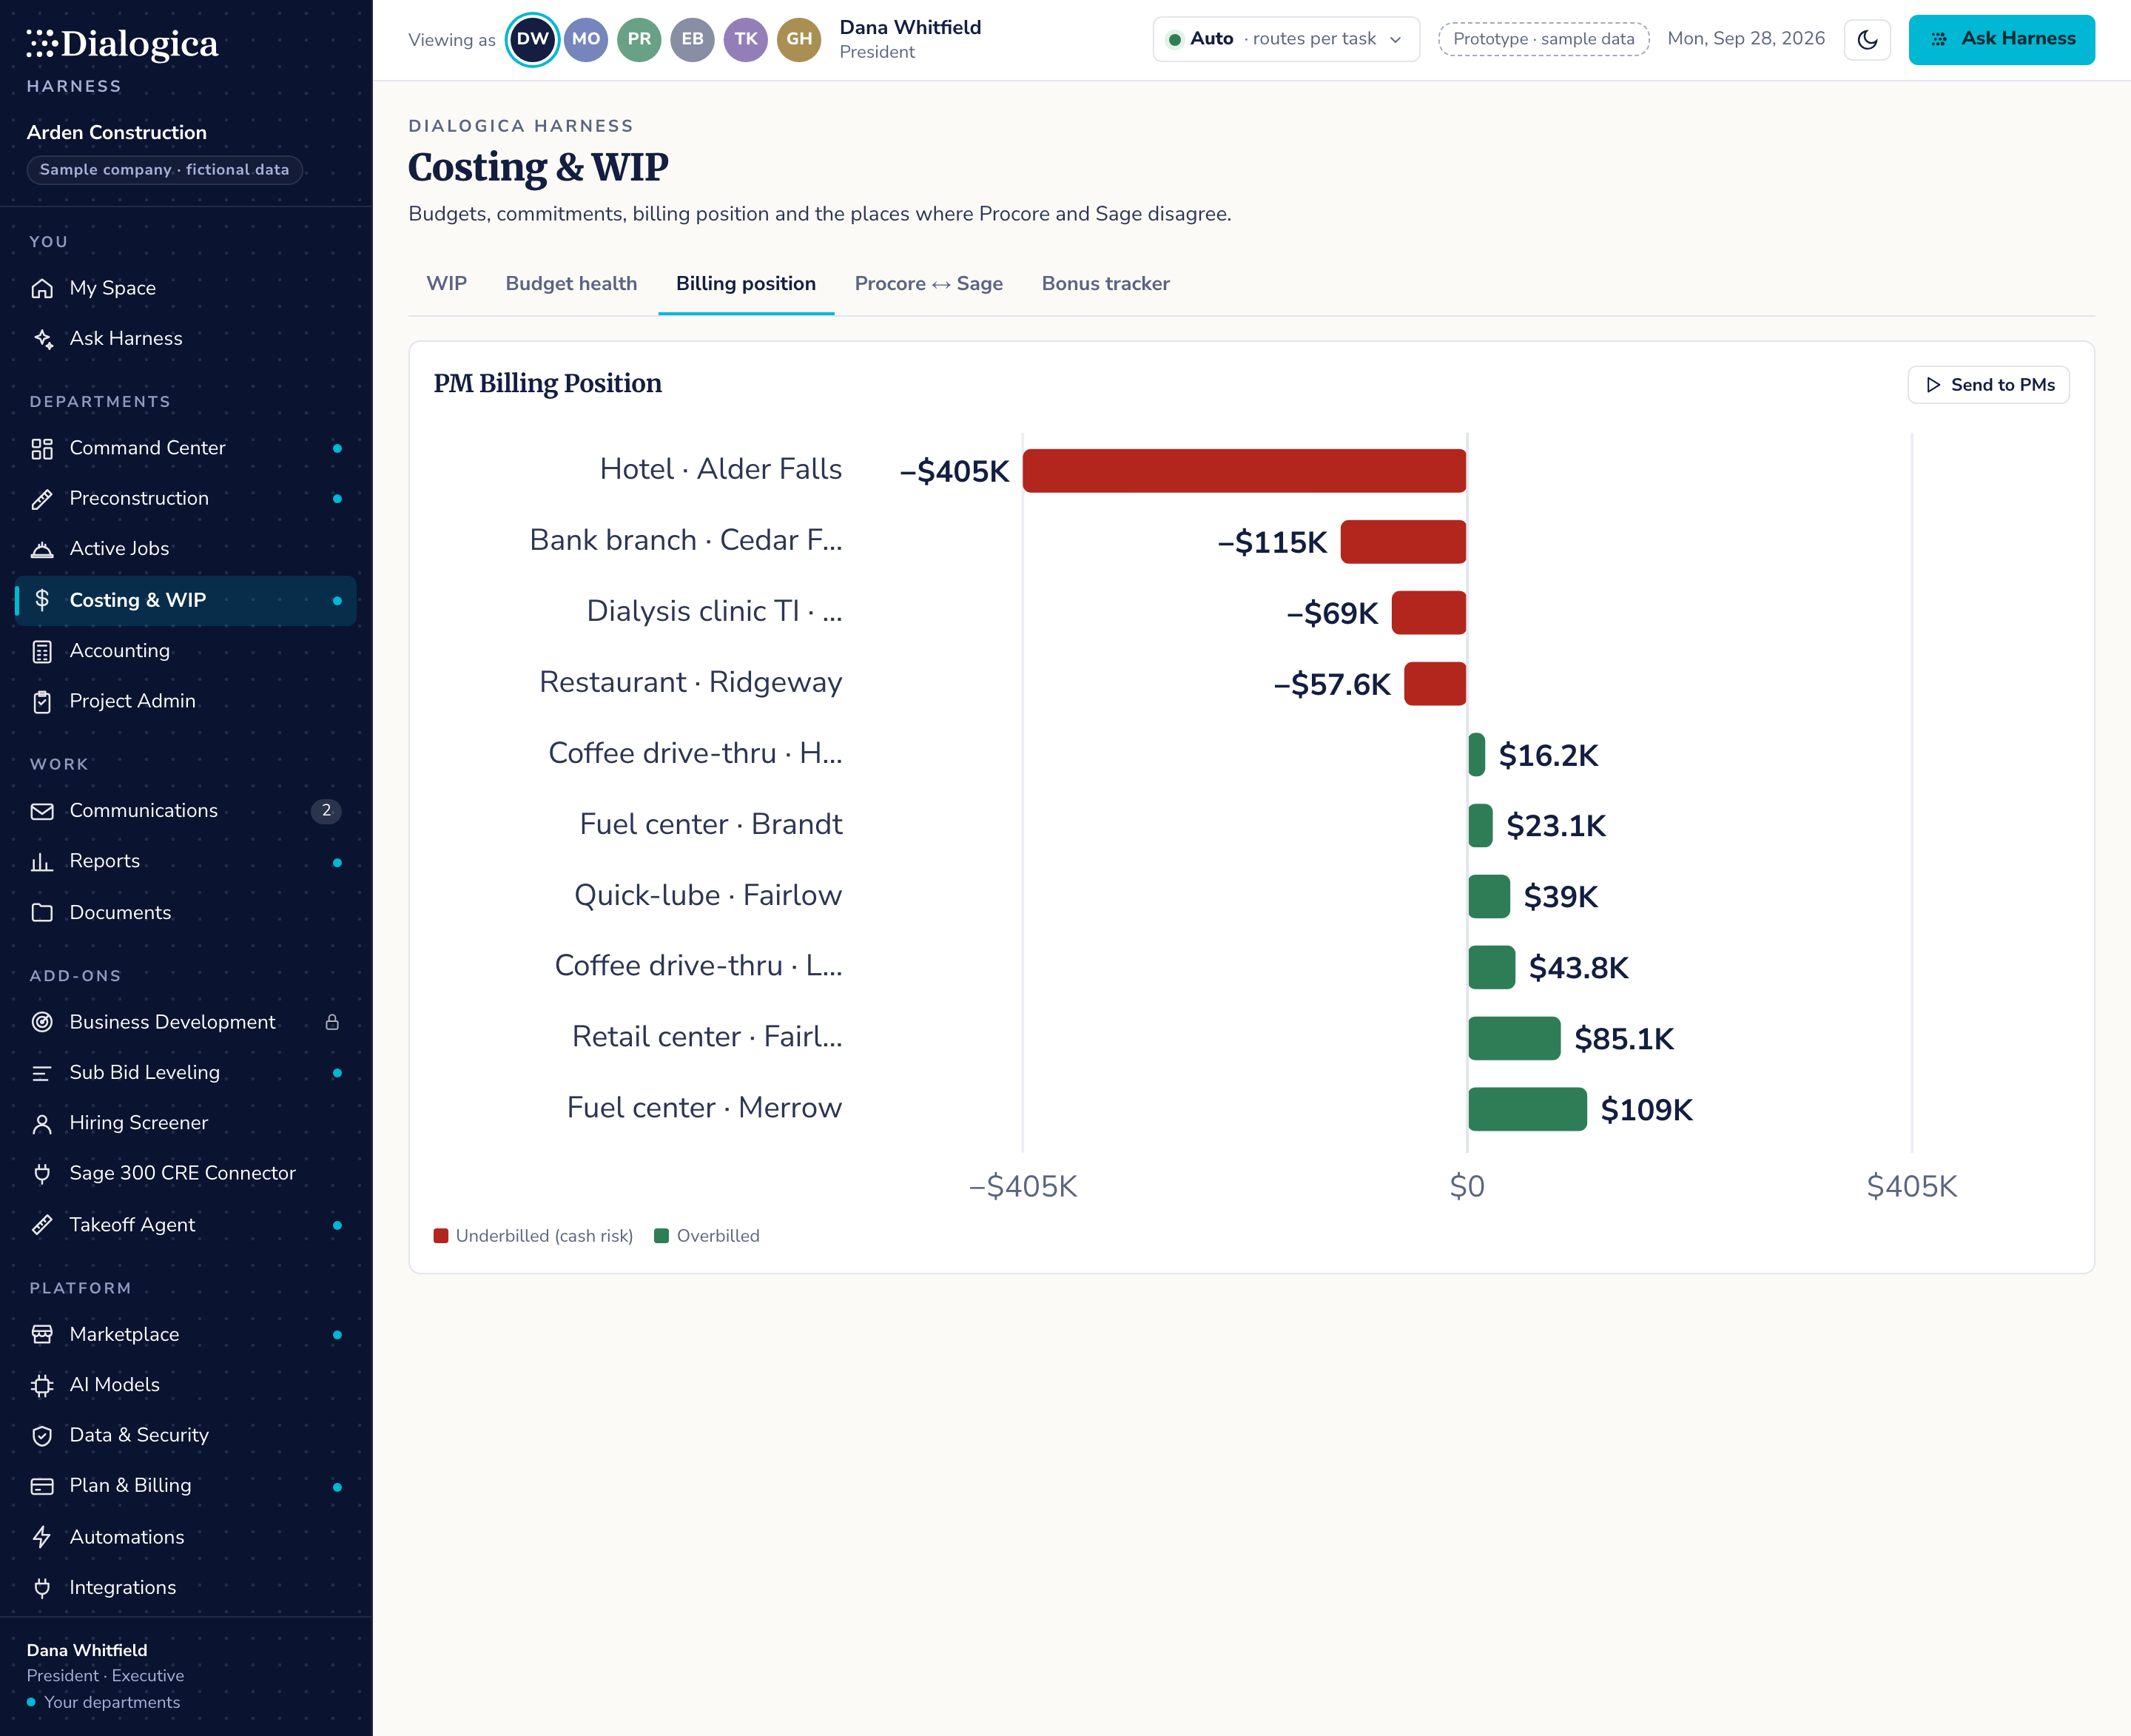Viewport: 2131px width, 1736px height.
Task: Click the Fuel center Merrow green bar
Action: click(x=1527, y=1109)
